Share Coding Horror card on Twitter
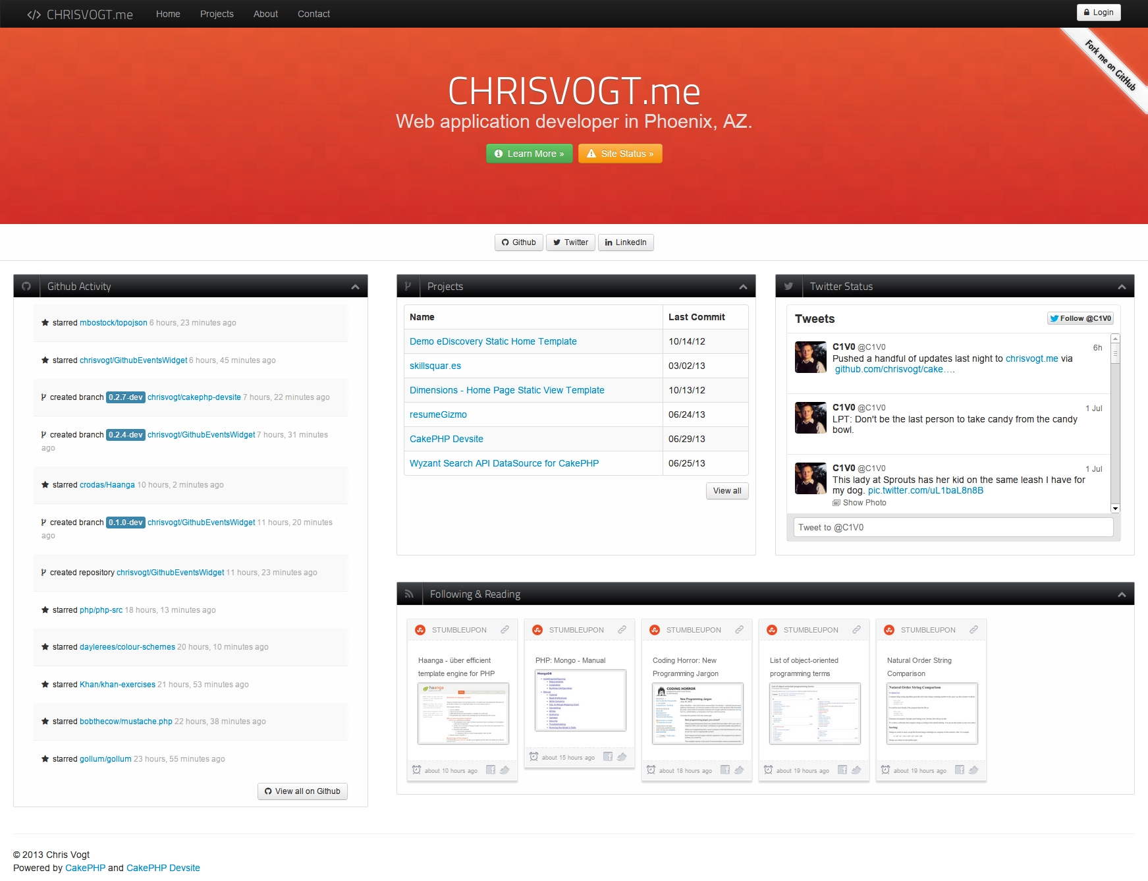This screenshot has width=1148, height=881. coord(739,770)
